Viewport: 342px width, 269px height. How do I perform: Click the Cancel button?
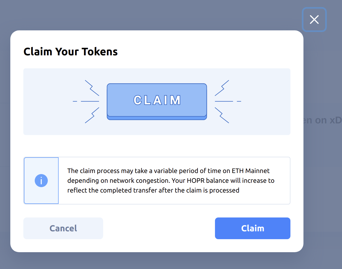pyautogui.click(x=63, y=228)
